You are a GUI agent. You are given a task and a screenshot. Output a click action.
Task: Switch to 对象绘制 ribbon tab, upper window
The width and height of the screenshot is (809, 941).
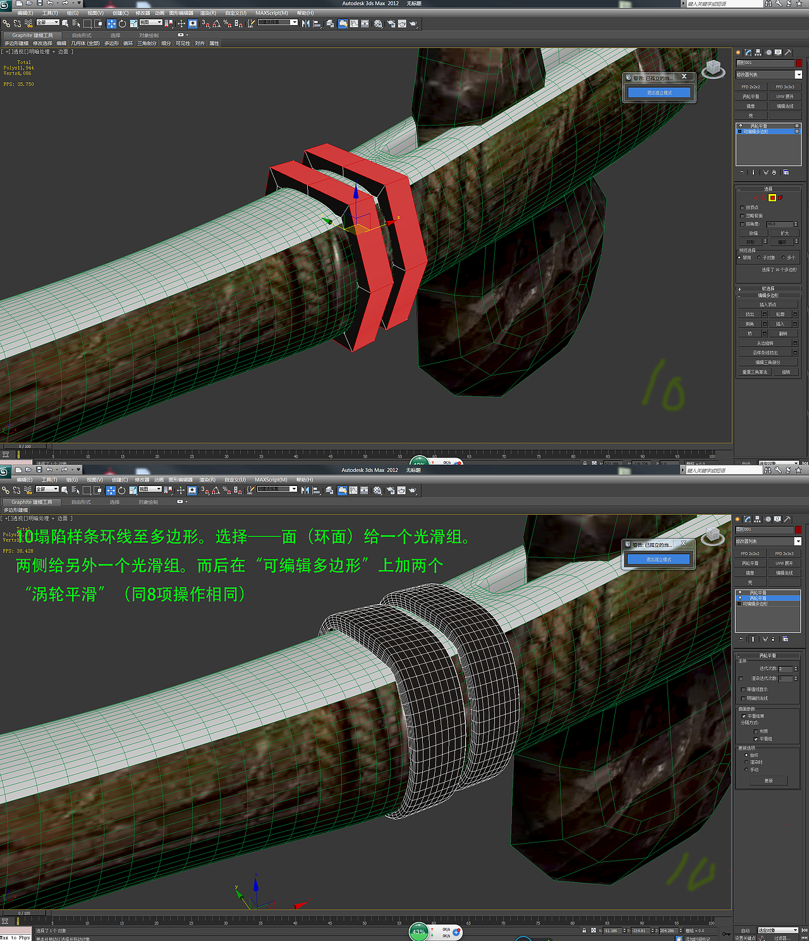[149, 35]
